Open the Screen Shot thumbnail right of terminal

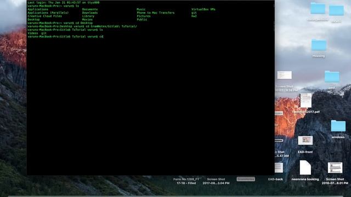pos(284,75)
